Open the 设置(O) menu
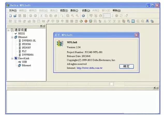The image size is (164, 115). 86,11
